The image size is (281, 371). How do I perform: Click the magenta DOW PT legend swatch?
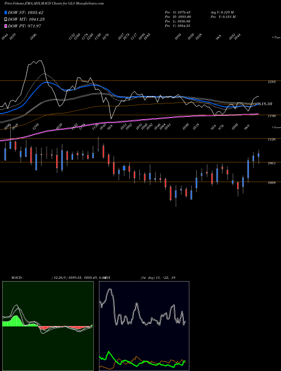click(x=6, y=26)
